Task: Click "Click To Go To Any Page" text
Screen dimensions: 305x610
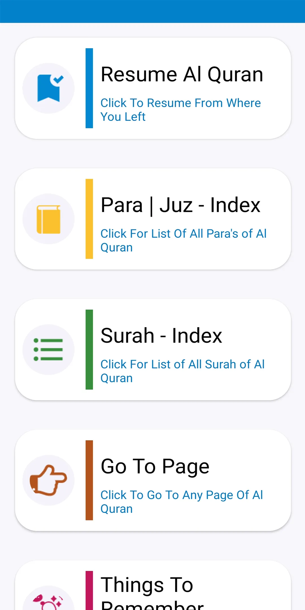Action: [182, 502]
